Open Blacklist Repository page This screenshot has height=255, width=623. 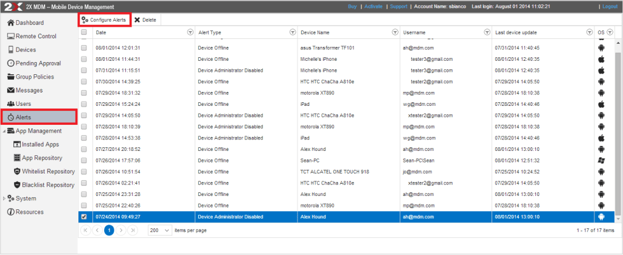(x=44, y=184)
